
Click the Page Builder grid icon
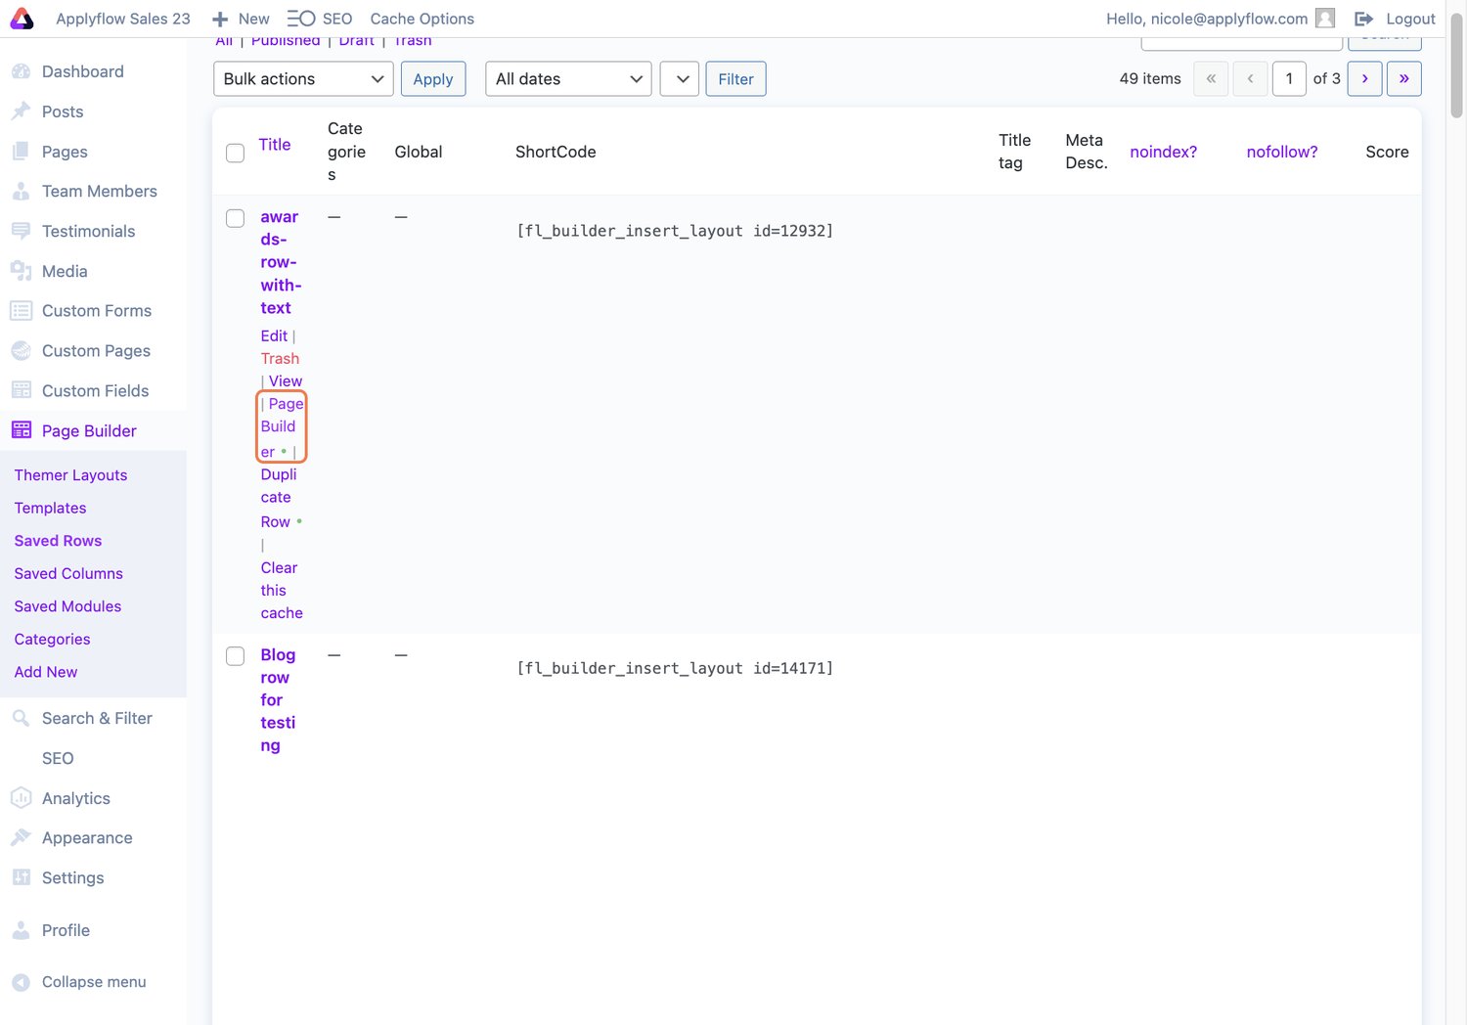click(21, 430)
